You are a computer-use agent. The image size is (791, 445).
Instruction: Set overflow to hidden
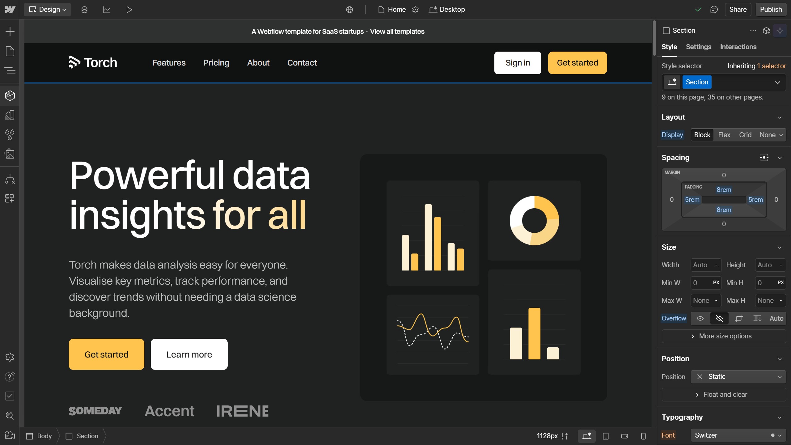[719, 318]
